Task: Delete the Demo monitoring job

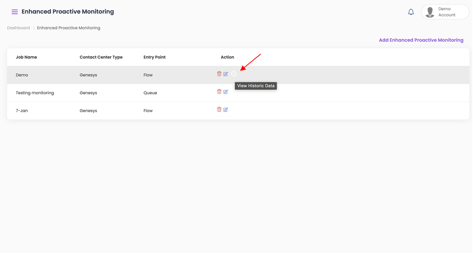Action: point(219,74)
